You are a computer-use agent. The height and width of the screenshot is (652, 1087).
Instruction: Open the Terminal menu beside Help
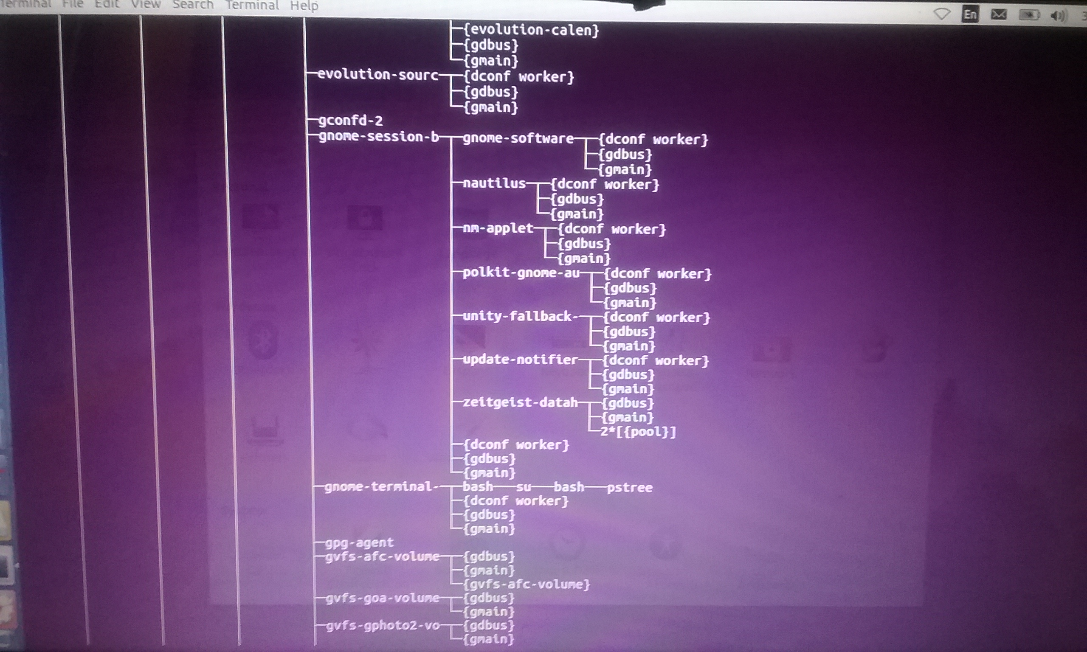pyautogui.click(x=252, y=5)
